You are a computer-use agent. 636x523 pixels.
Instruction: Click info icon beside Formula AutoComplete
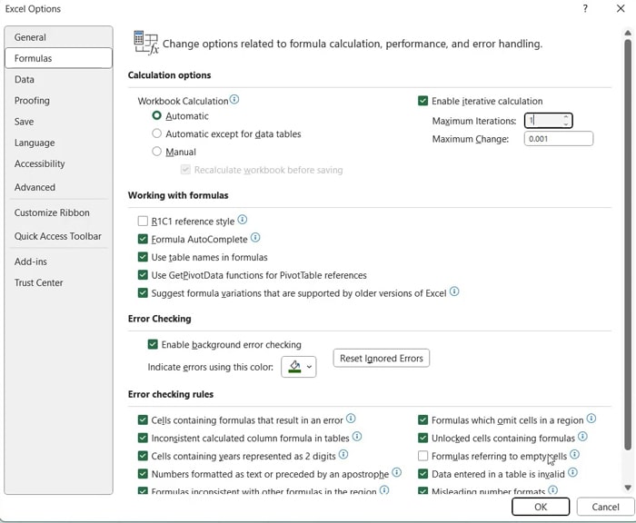[255, 239]
